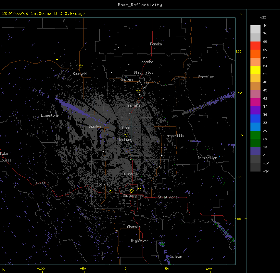Select the asterisk marker east of Innisfail
The height and width of the screenshot is (273, 280).
163,99
